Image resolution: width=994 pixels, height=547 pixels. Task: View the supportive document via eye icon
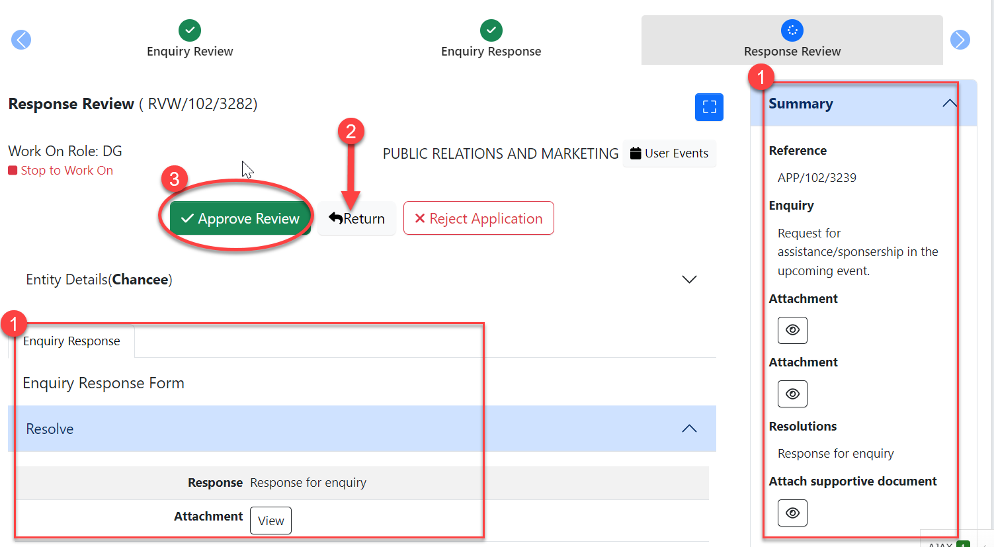(792, 513)
